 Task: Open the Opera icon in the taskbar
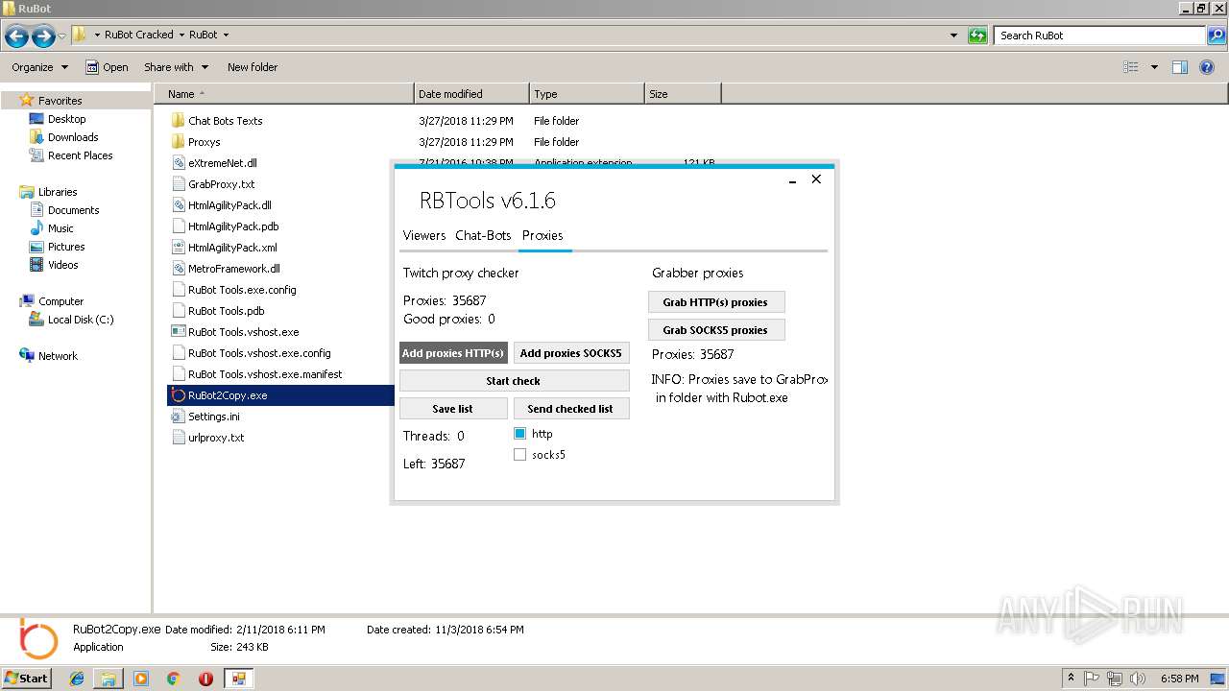point(205,679)
